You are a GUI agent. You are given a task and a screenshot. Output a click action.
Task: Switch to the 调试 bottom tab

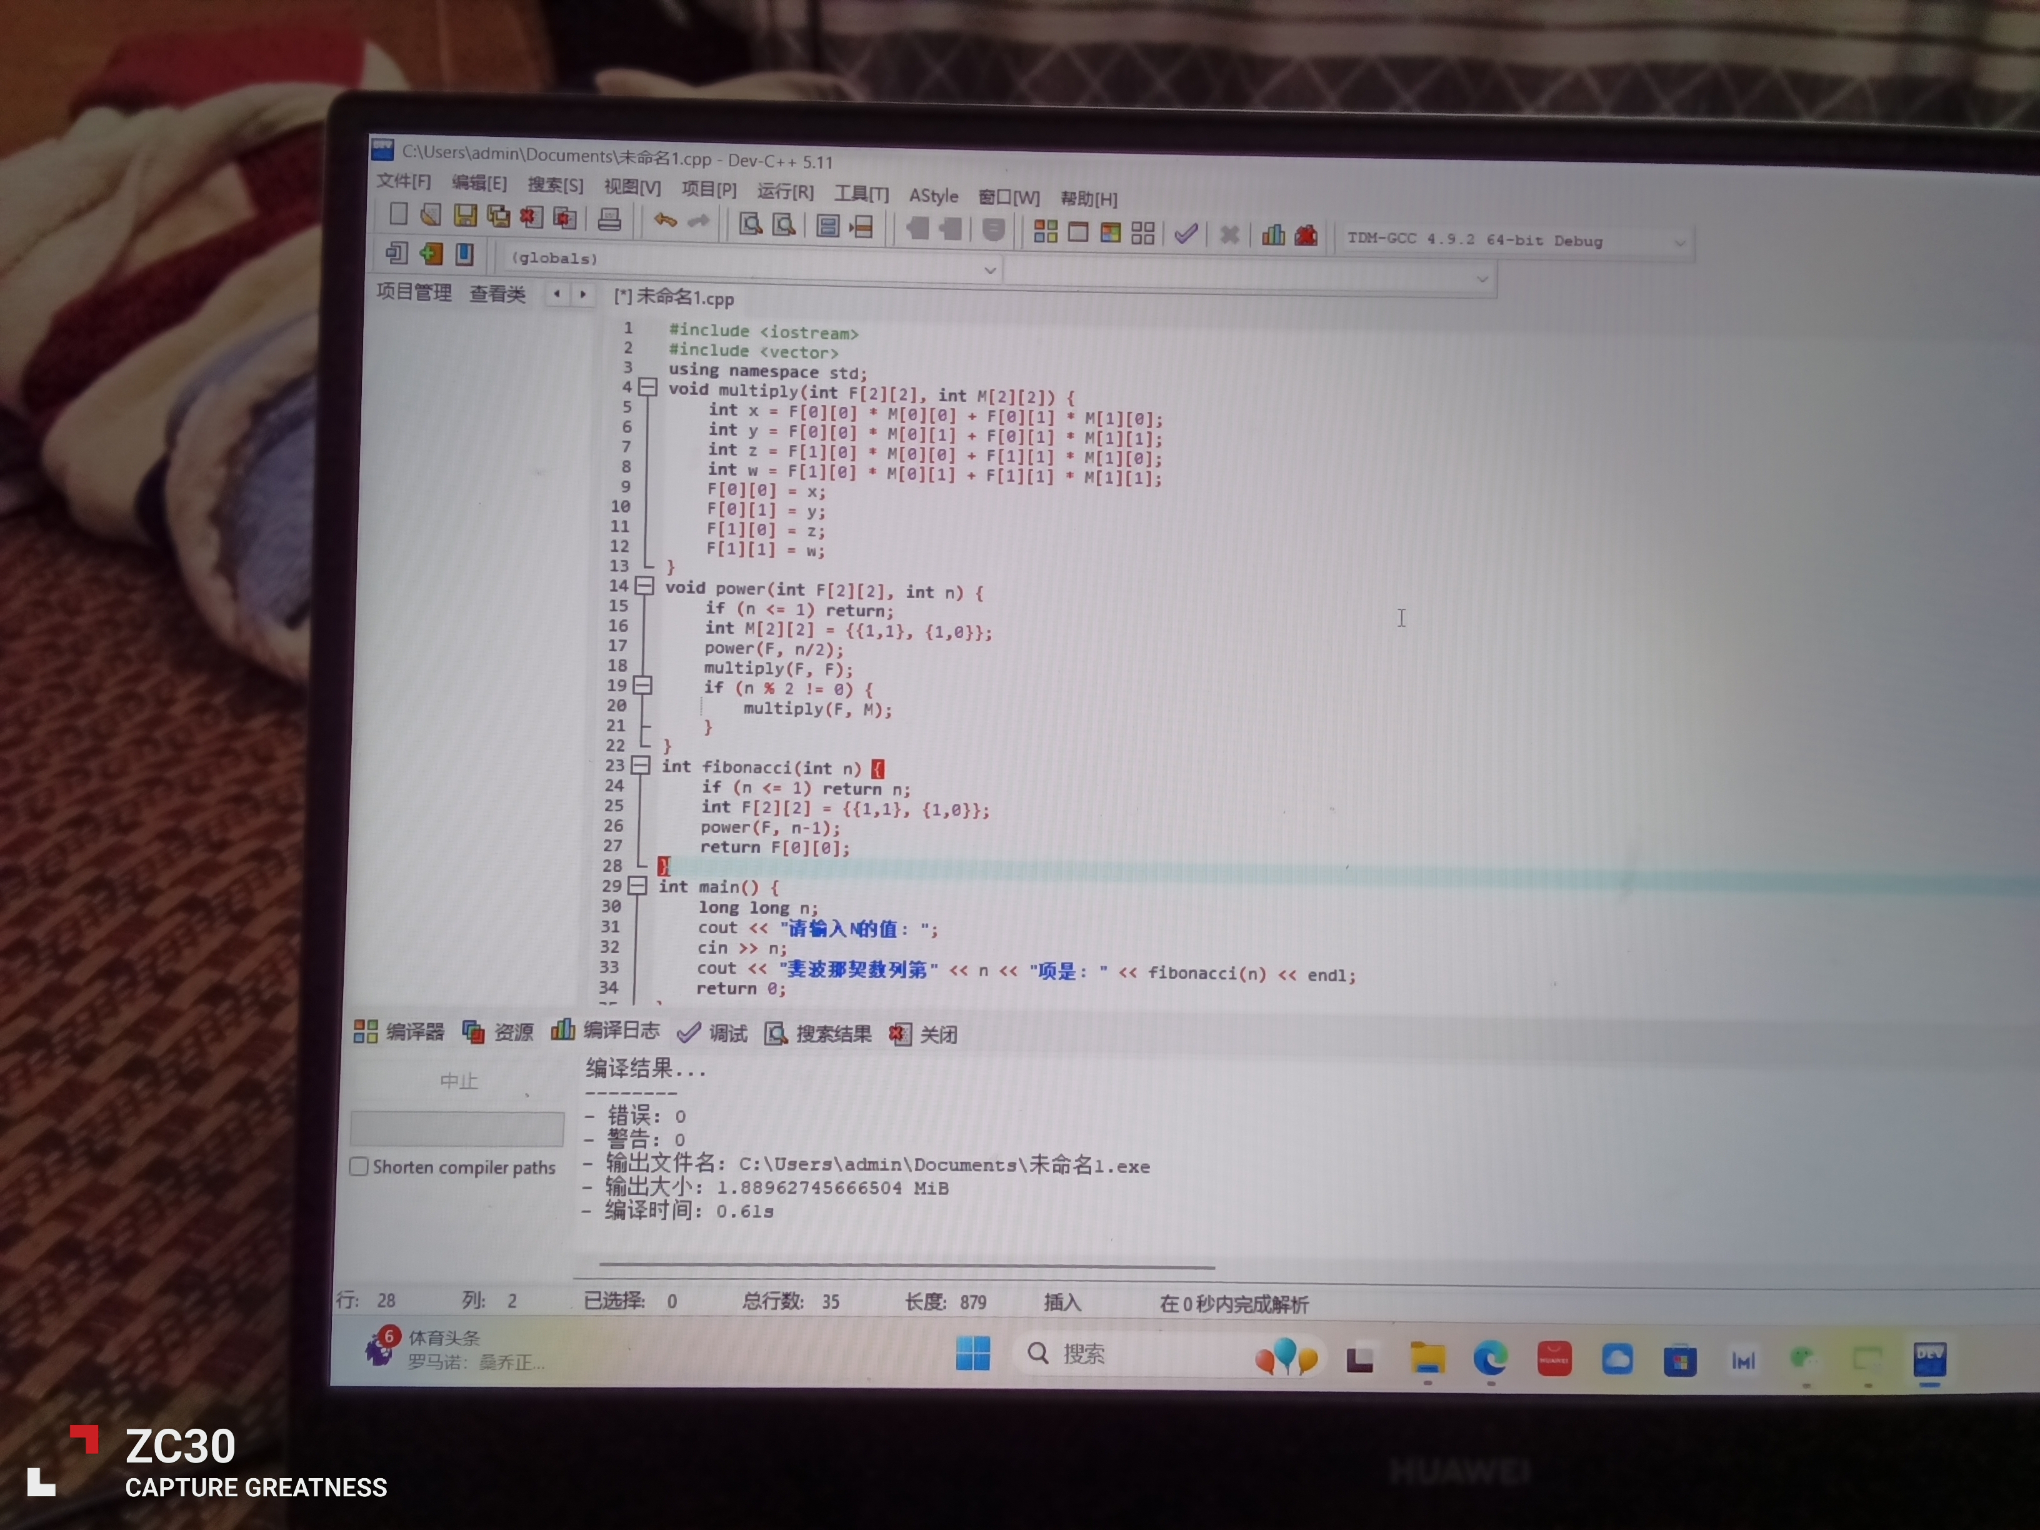point(713,1033)
